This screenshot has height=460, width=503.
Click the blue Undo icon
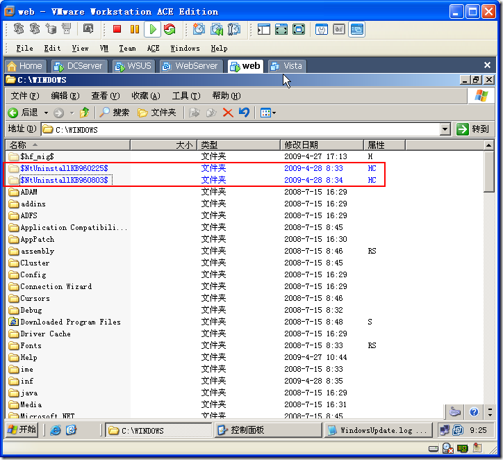click(x=244, y=113)
